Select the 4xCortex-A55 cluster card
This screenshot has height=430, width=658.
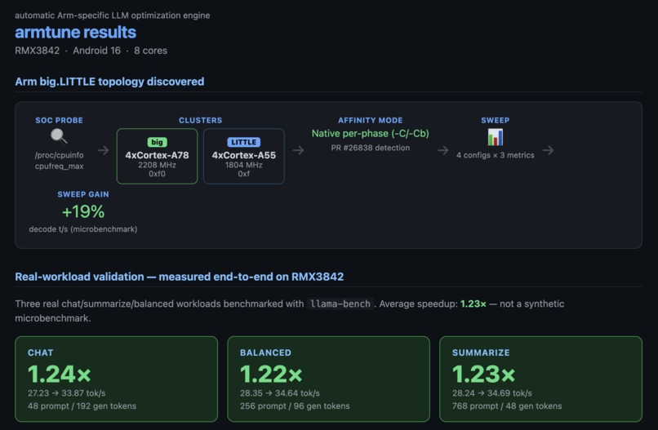[x=244, y=156]
